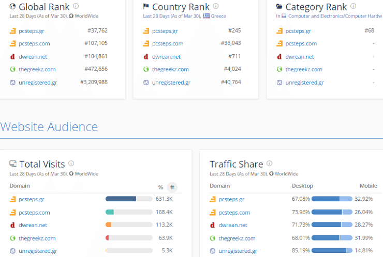Click unregistered.gr favicon in Category Rank
383x257 pixels.
[x=279, y=83]
